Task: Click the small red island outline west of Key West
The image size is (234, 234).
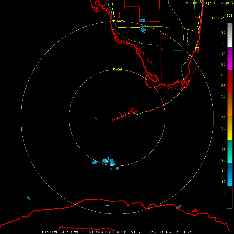Action: click(95, 119)
